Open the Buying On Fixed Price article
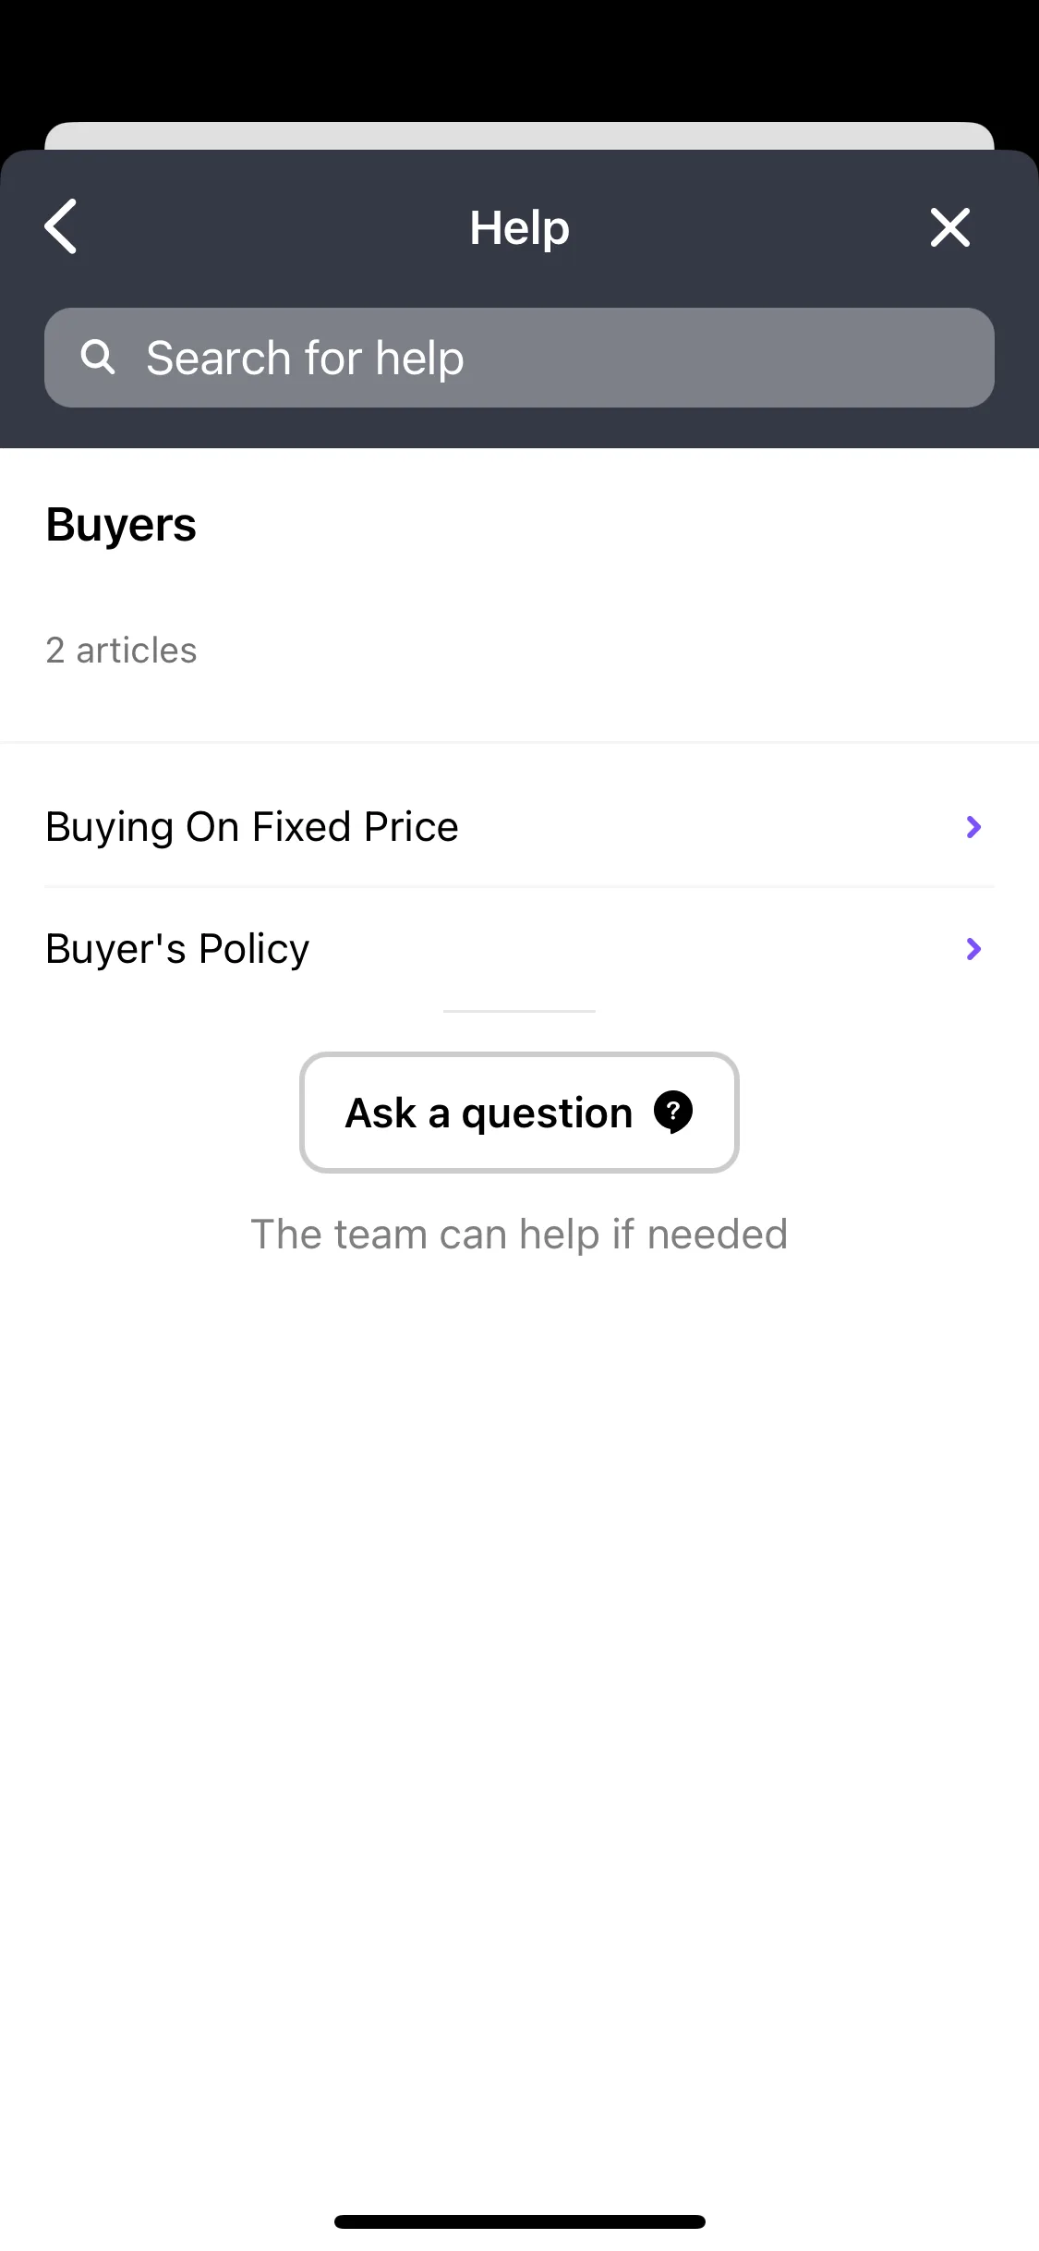Screen dimensions: 1039x2251 point(519,827)
